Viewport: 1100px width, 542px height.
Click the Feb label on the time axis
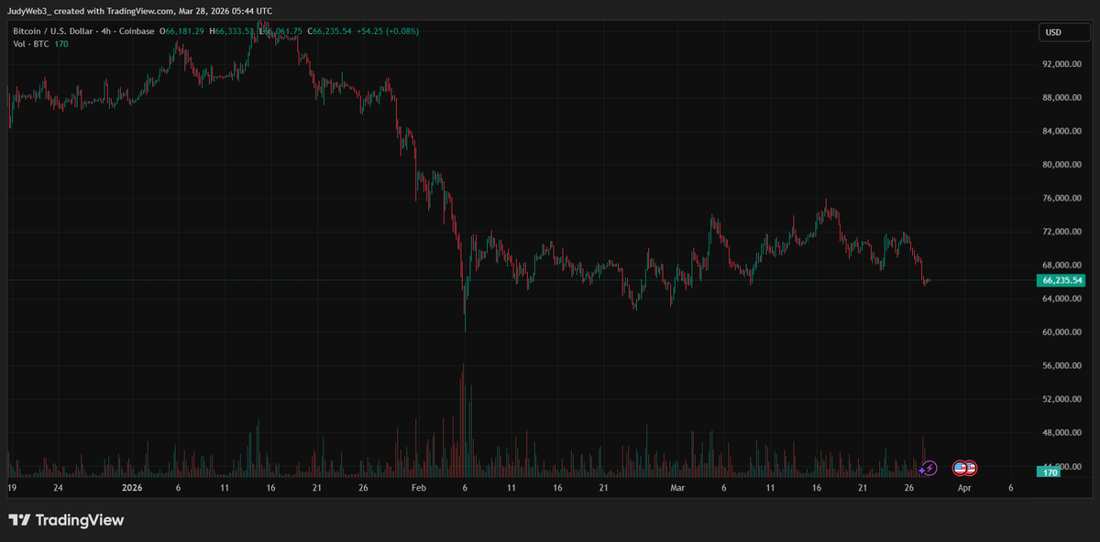[x=418, y=489]
